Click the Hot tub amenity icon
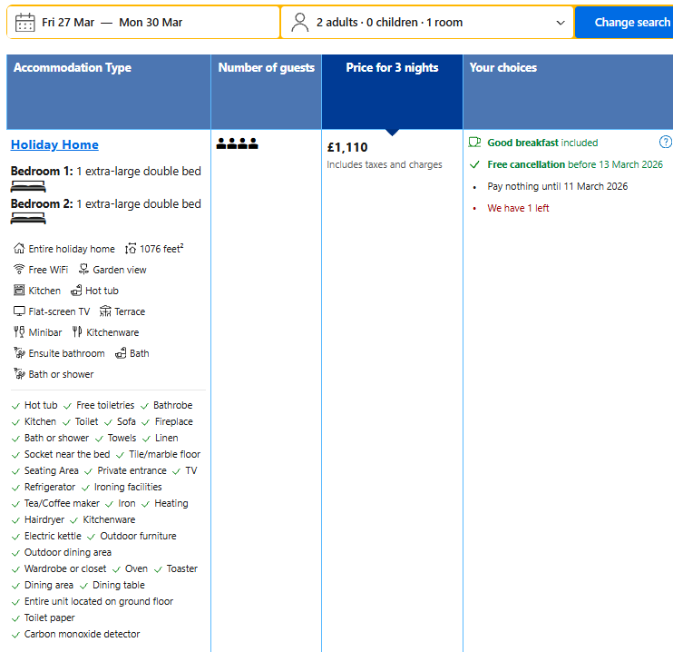 click(76, 291)
